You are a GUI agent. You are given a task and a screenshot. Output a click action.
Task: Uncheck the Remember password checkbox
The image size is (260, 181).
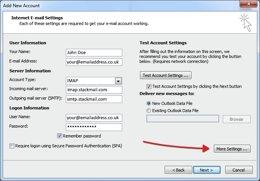pyautogui.click(x=59, y=136)
